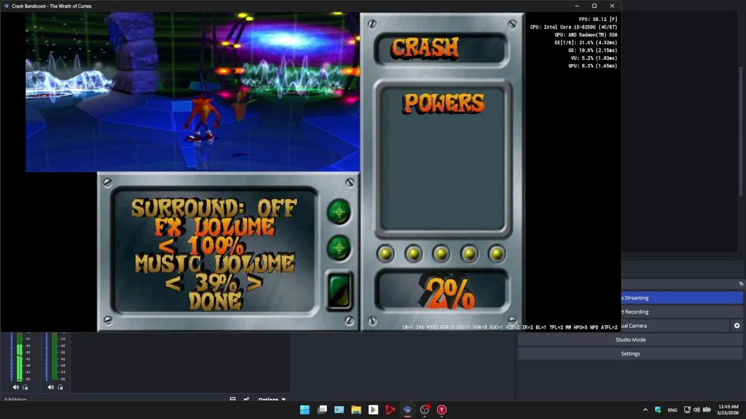
Task: Click the left arrow beside music volume 39%
Action: tap(173, 283)
